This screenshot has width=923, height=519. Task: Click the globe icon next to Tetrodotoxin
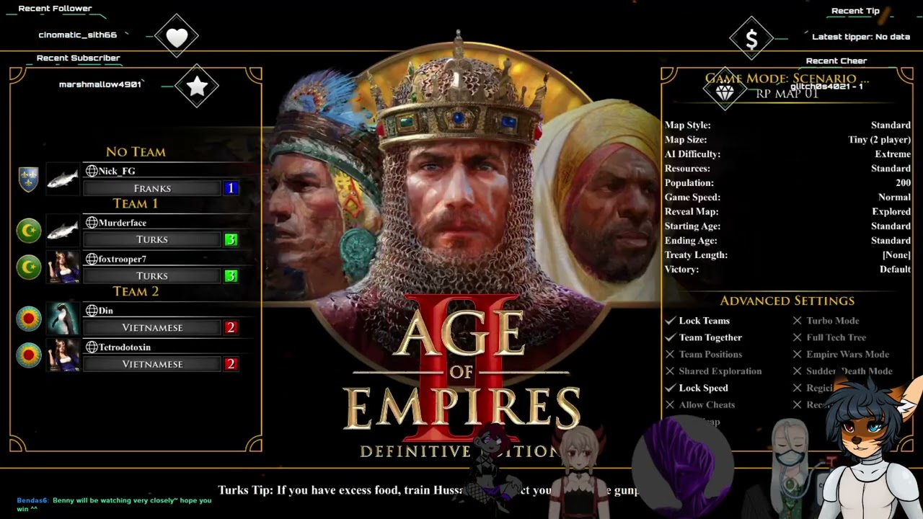click(x=92, y=347)
